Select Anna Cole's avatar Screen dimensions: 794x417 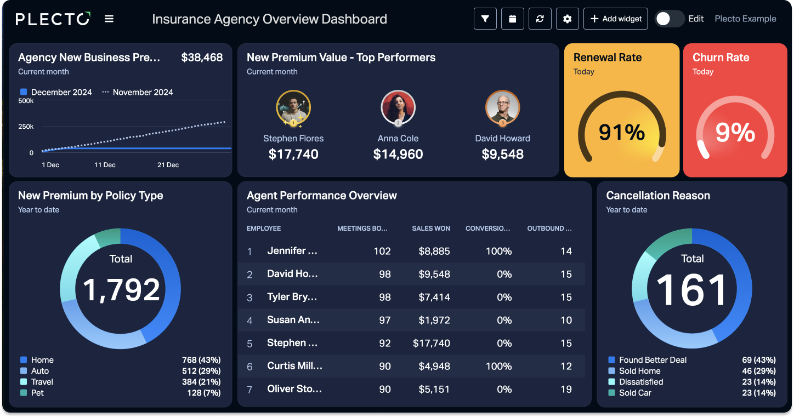[x=398, y=107]
